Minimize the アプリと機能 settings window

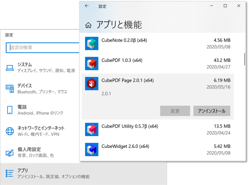point(212,6)
